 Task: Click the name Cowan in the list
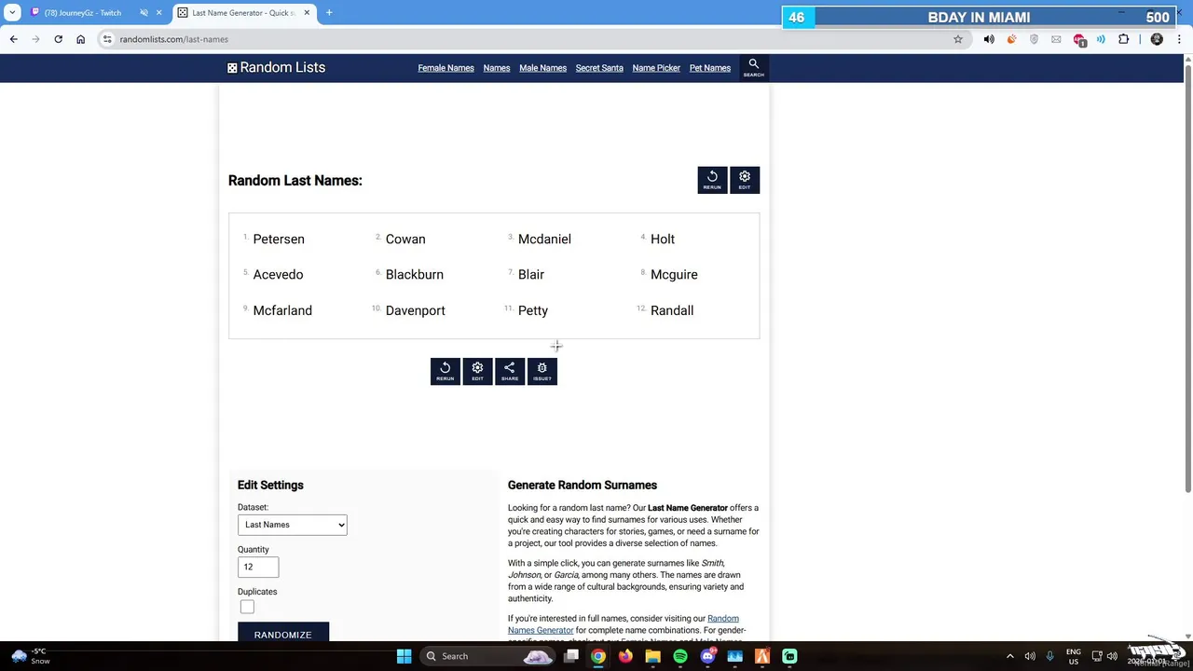click(x=405, y=240)
